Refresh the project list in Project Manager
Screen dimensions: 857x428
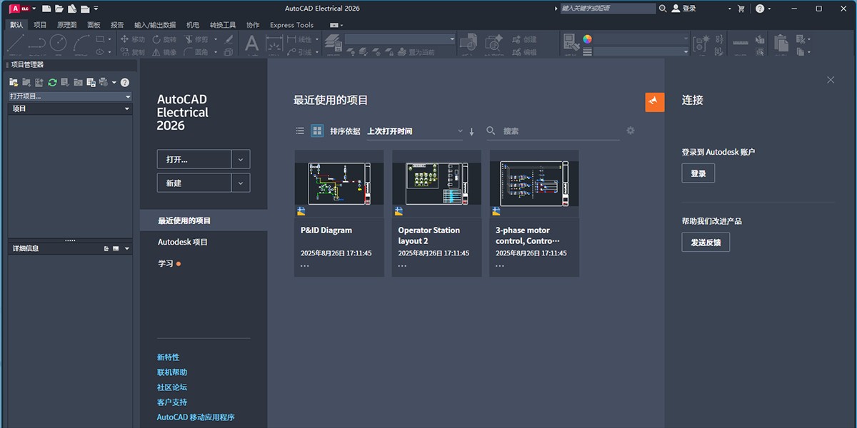tap(52, 82)
